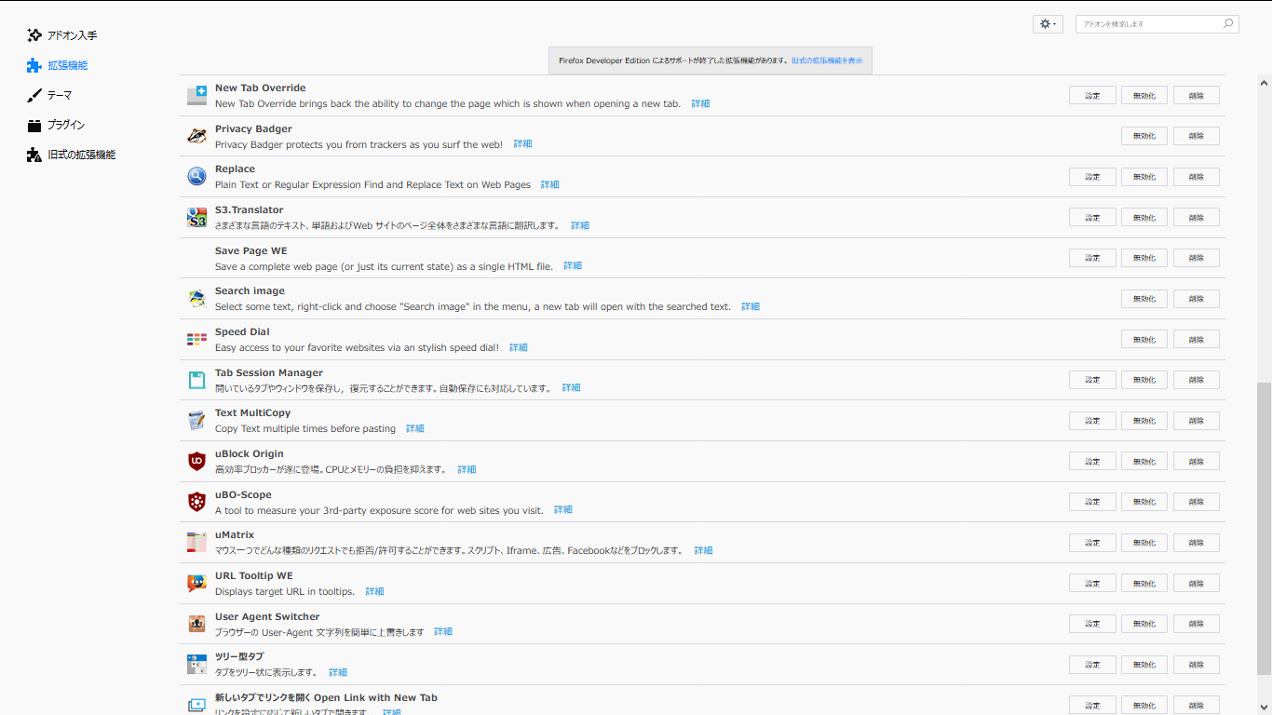The image size is (1272, 715).
Task: Click 削除 for New Tab Override
Action: (x=1197, y=95)
